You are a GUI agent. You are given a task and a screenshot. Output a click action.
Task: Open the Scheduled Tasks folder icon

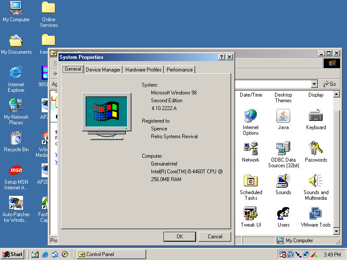click(x=251, y=181)
